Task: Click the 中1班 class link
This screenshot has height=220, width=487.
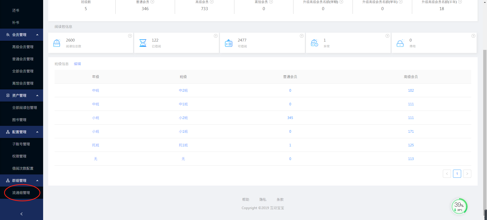Action: [x=183, y=104]
